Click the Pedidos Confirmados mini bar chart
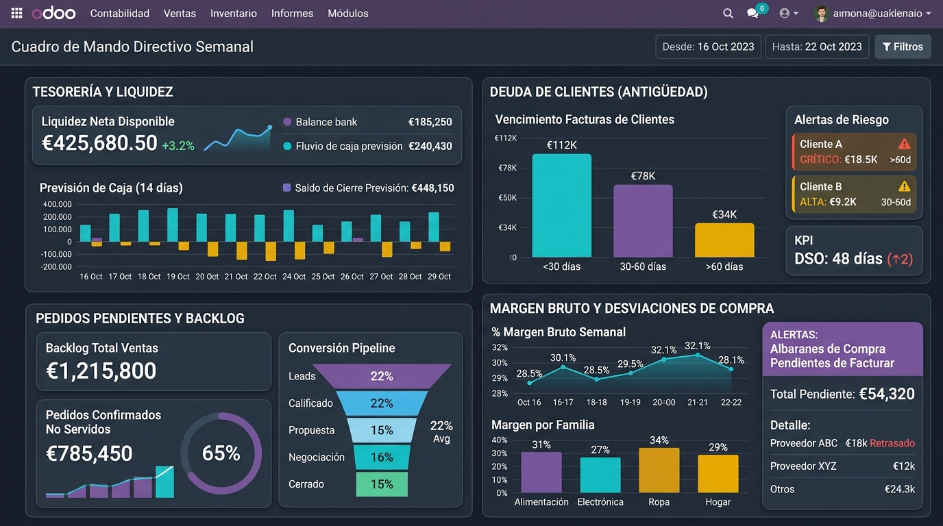This screenshot has height=526, width=943. click(110, 481)
